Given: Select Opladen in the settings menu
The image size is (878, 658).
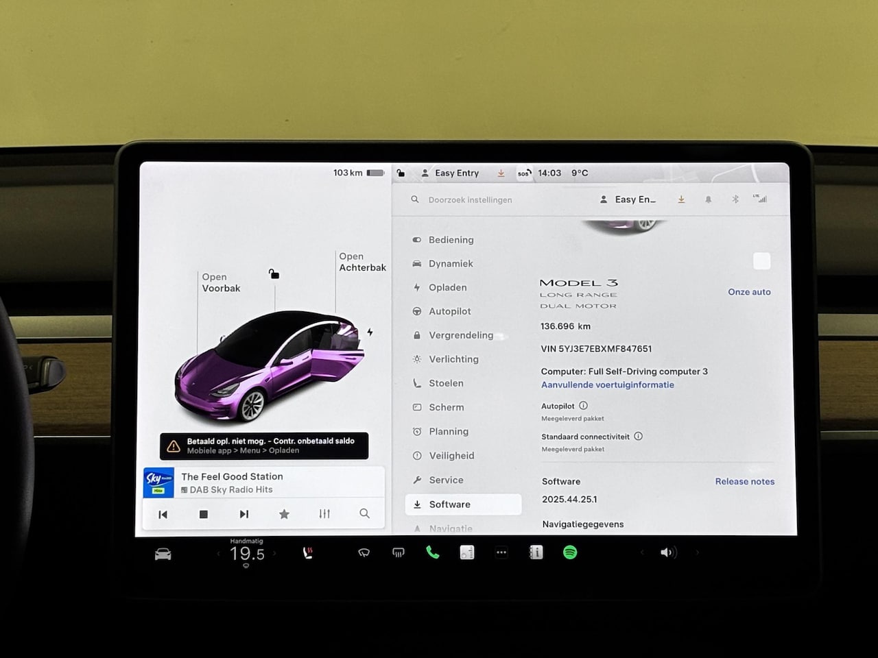Looking at the screenshot, I should [447, 288].
